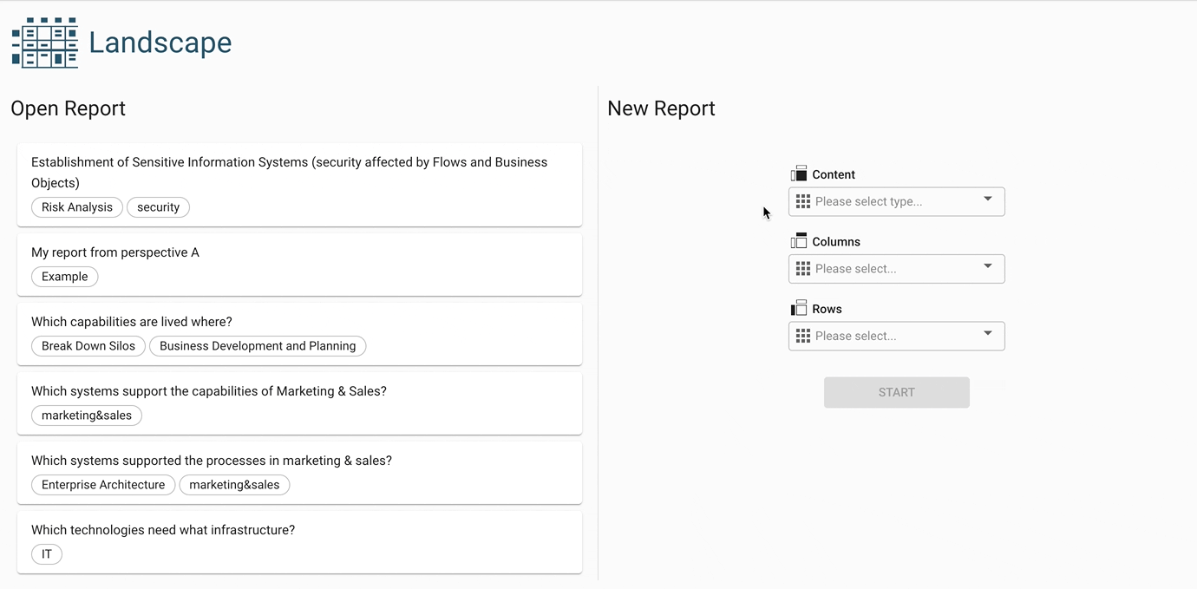Select the 'Break Down Silos' tag
Viewport: 1197px width, 589px height.
click(x=88, y=346)
